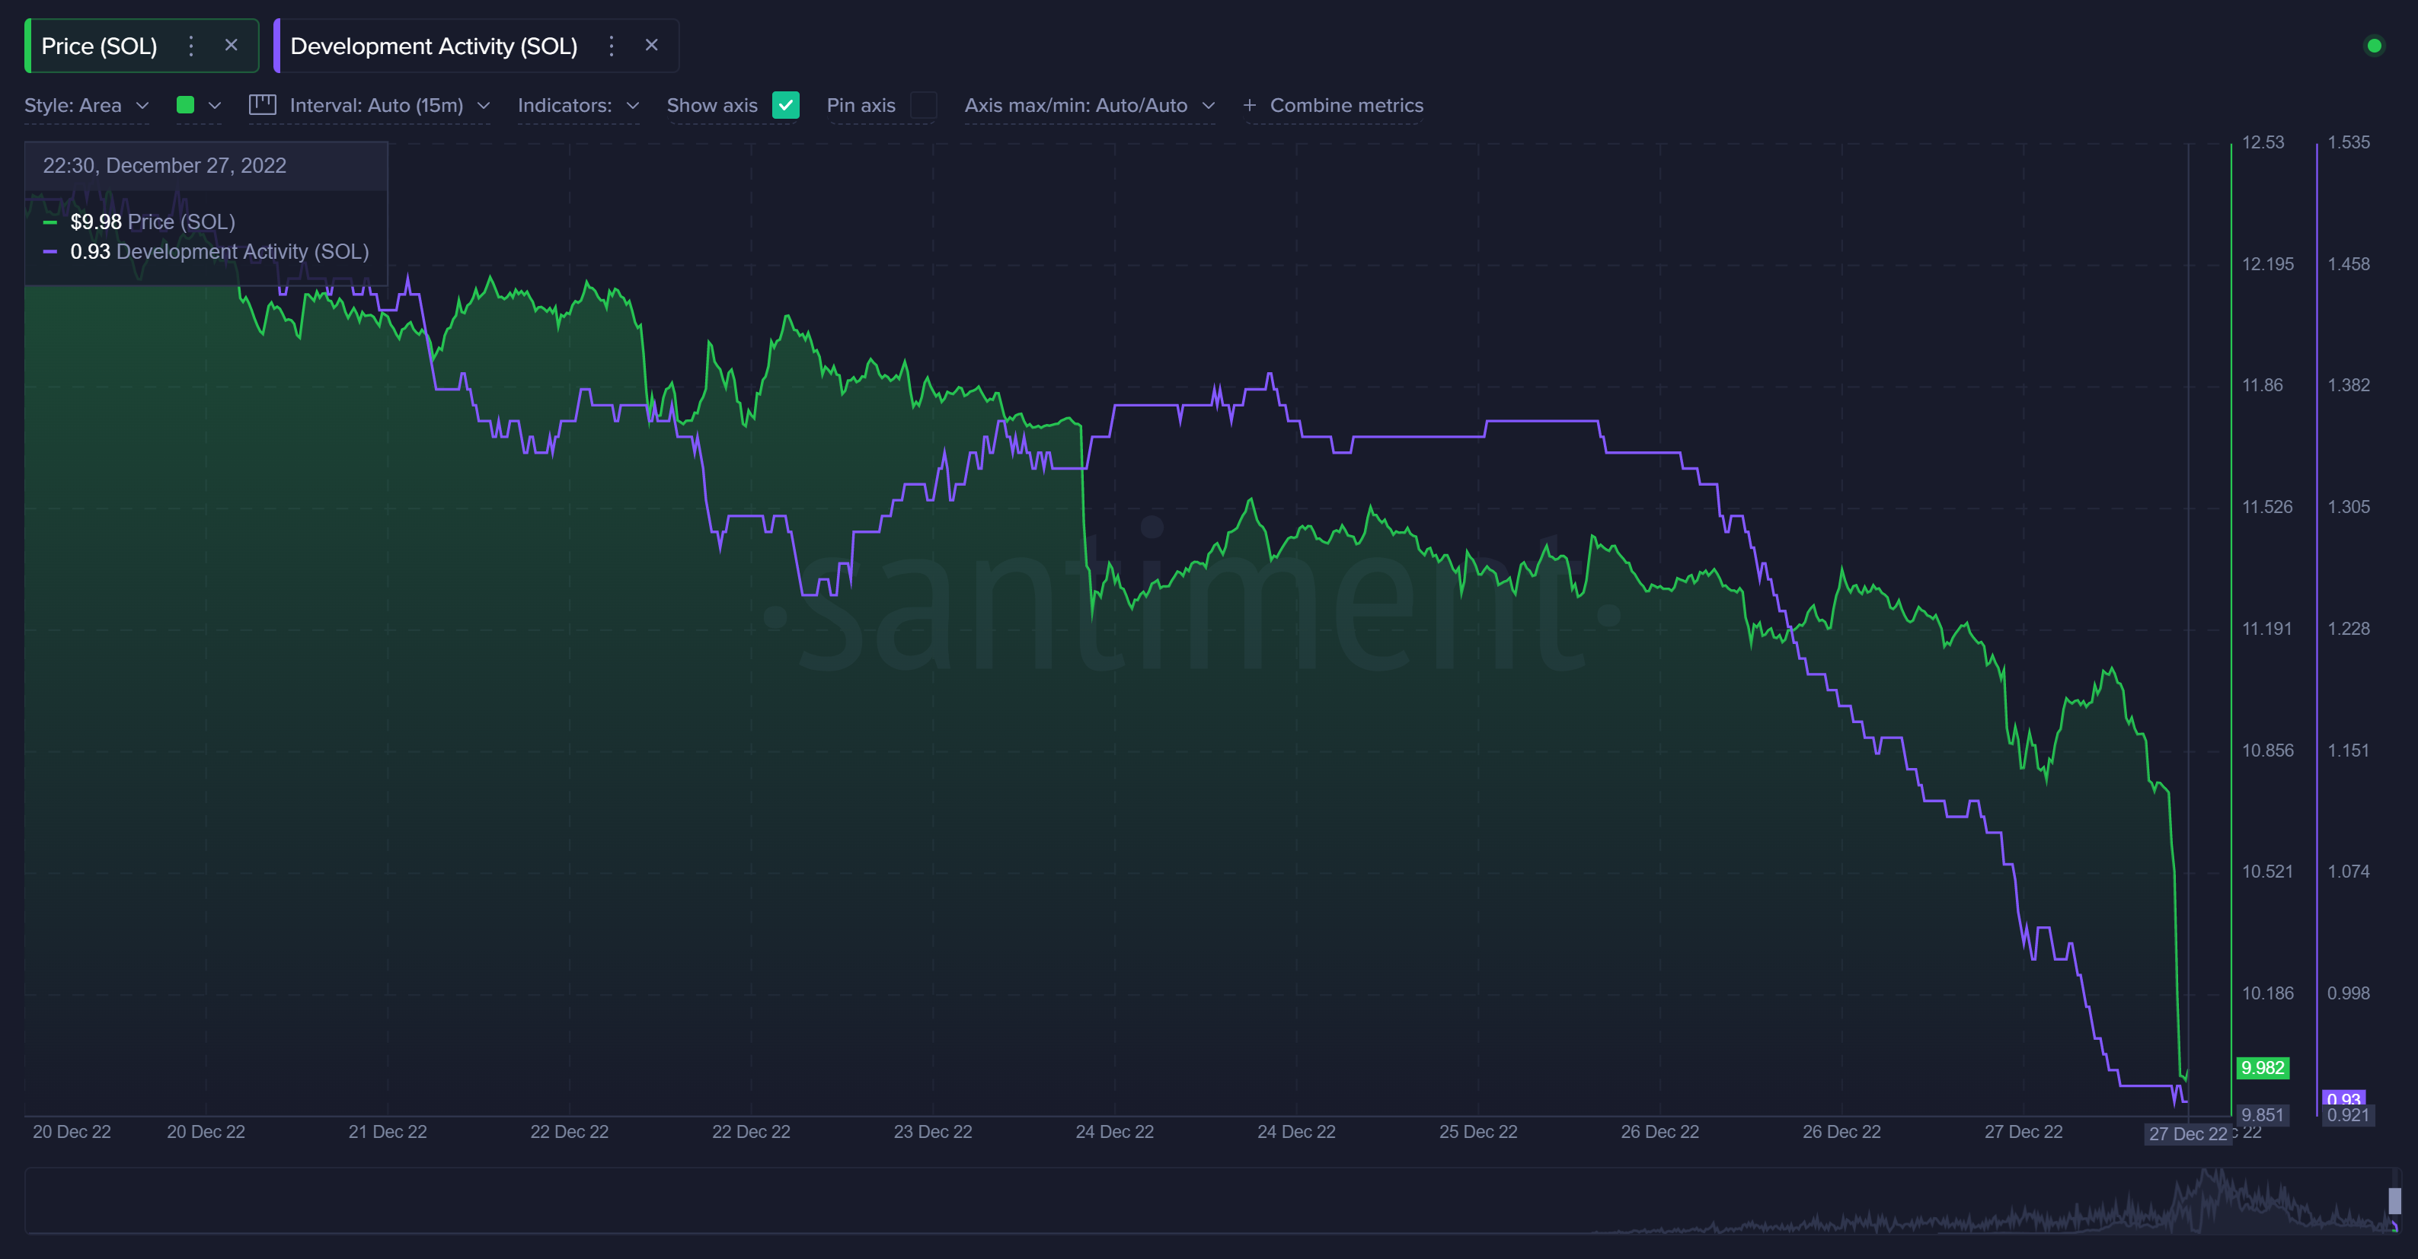Select the Development Activity (SOL) tab
The image size is (2418, 1259).
[x=433, y=46]
